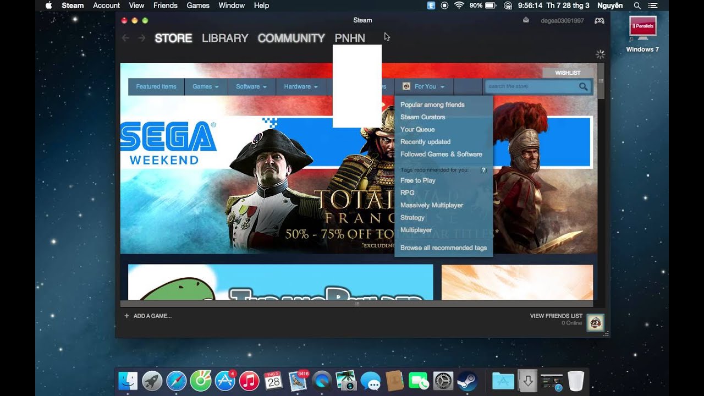Open the Steam inbox envelope icon
Viewport: 704px width, 396px height.
click(526, 20)
